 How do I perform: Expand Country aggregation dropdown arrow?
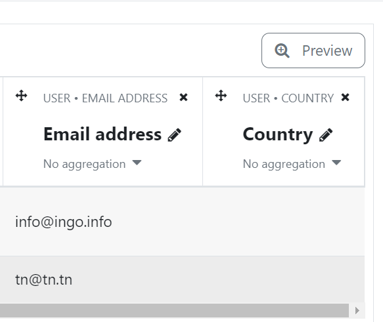click(x=336, y=163)
